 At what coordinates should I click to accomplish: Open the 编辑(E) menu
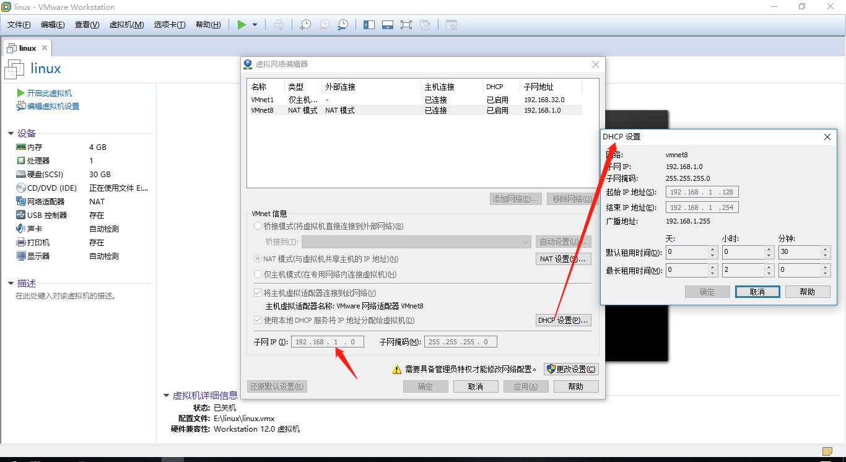pyautogui.click(x=53, y=25)
